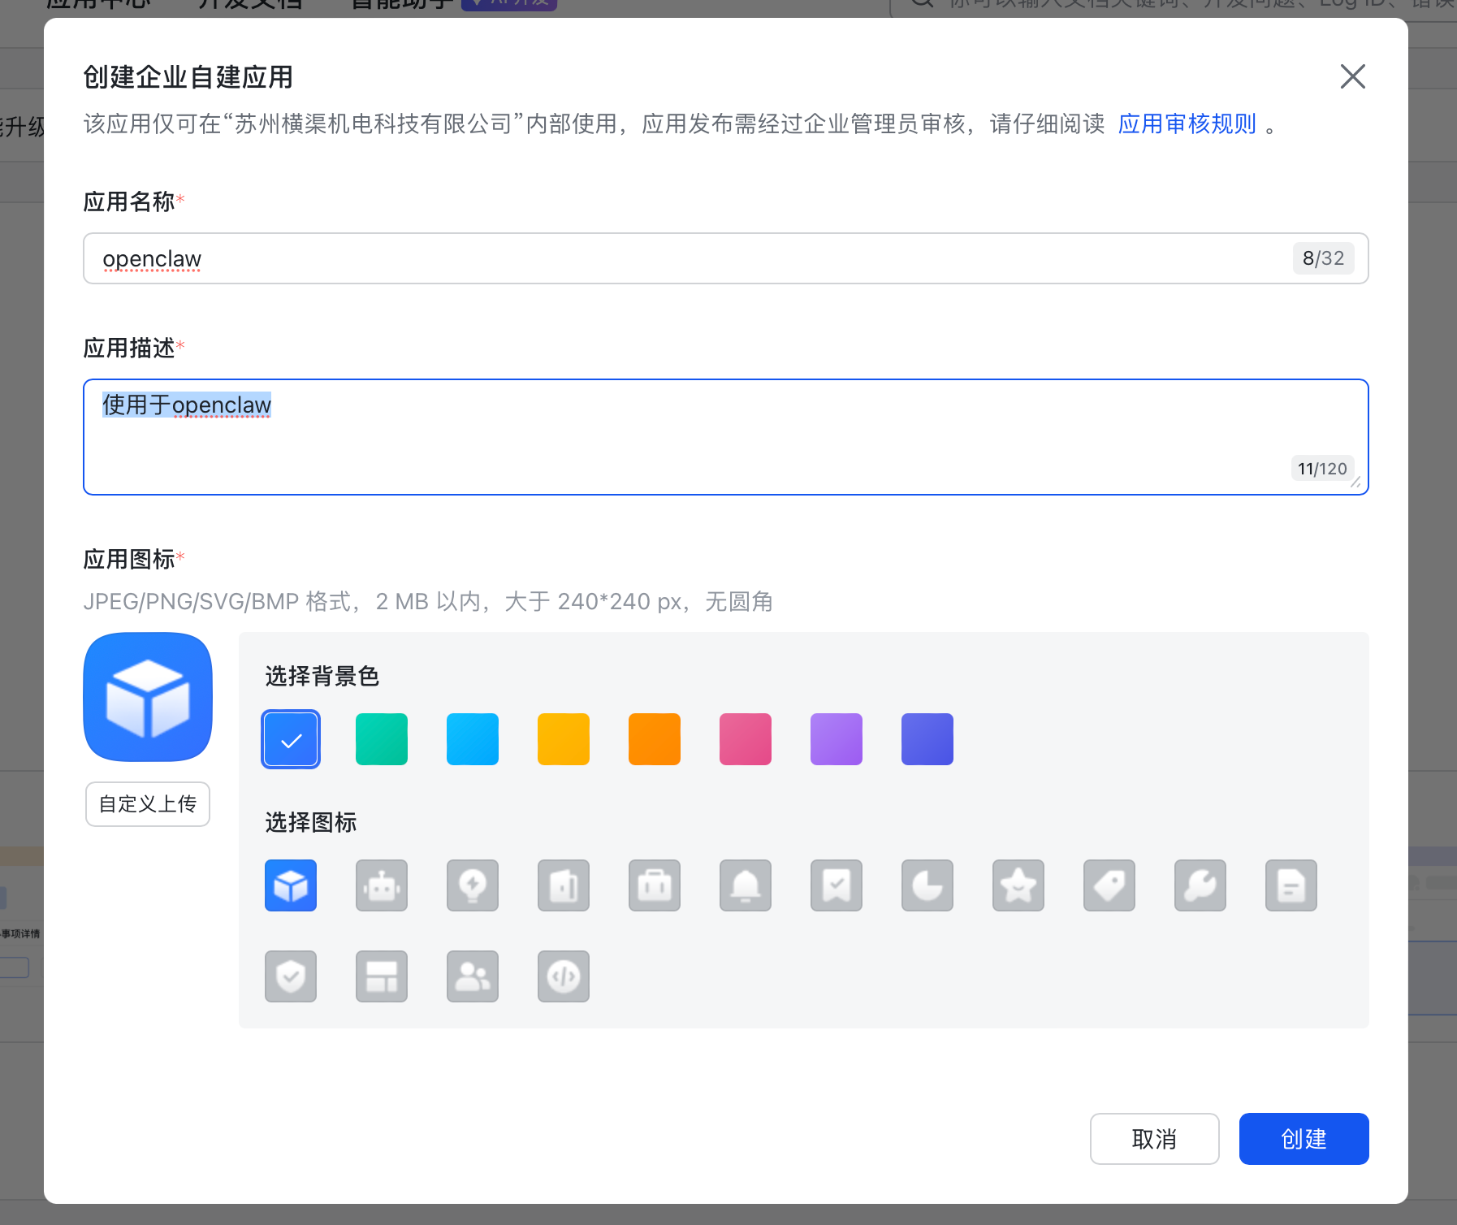
Task: Keep the cube icon selected
Action: tap(290, 885)
